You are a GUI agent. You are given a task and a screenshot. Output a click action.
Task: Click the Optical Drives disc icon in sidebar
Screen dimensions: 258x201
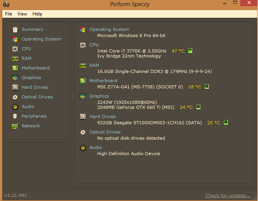[15, 97]
